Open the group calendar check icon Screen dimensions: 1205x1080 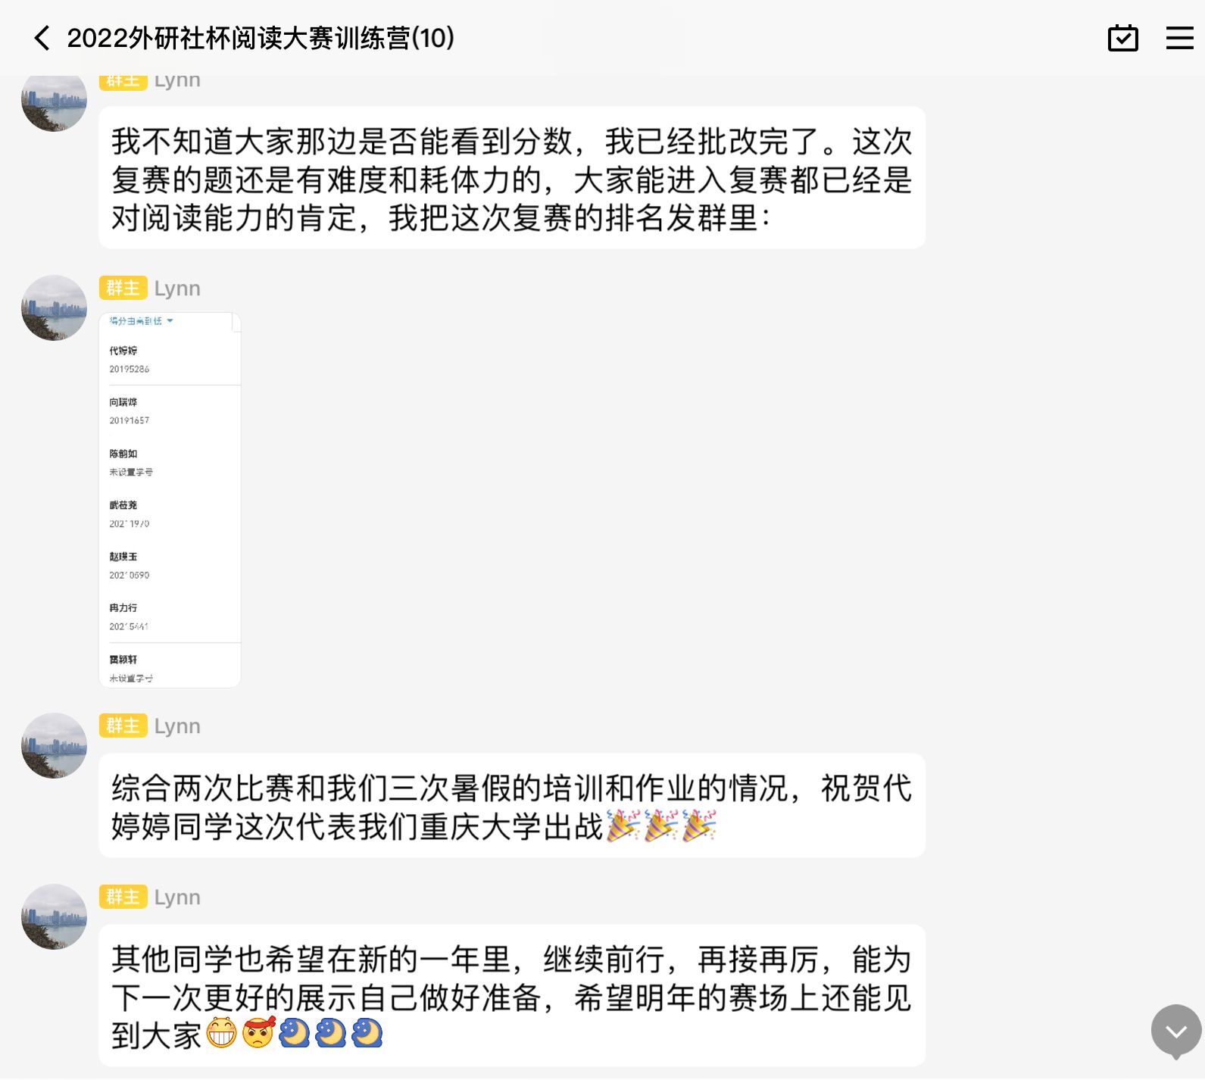pos(1122,38)
